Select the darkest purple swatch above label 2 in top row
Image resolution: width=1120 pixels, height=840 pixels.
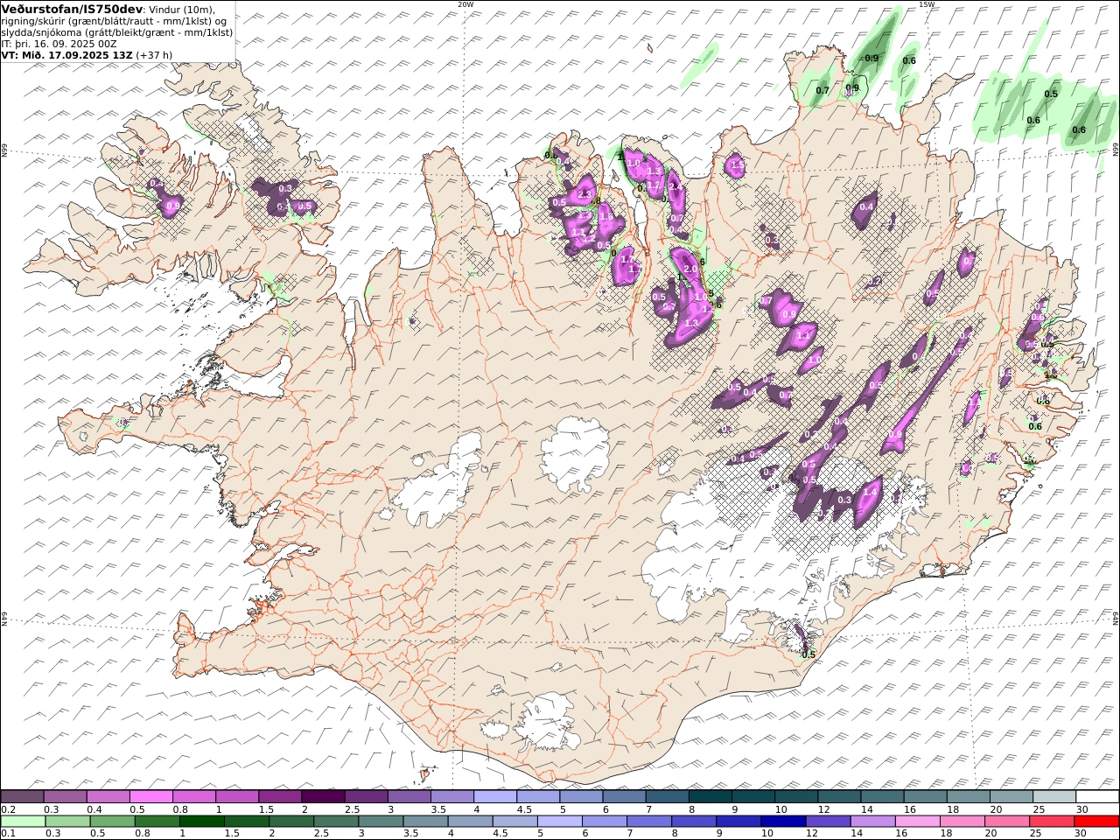click(x=323, y=797)
